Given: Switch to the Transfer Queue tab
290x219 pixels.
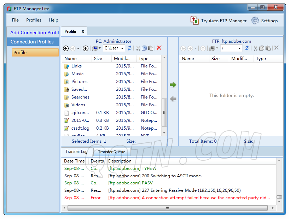Looking at the screenshot, I should tap(111, 152).
